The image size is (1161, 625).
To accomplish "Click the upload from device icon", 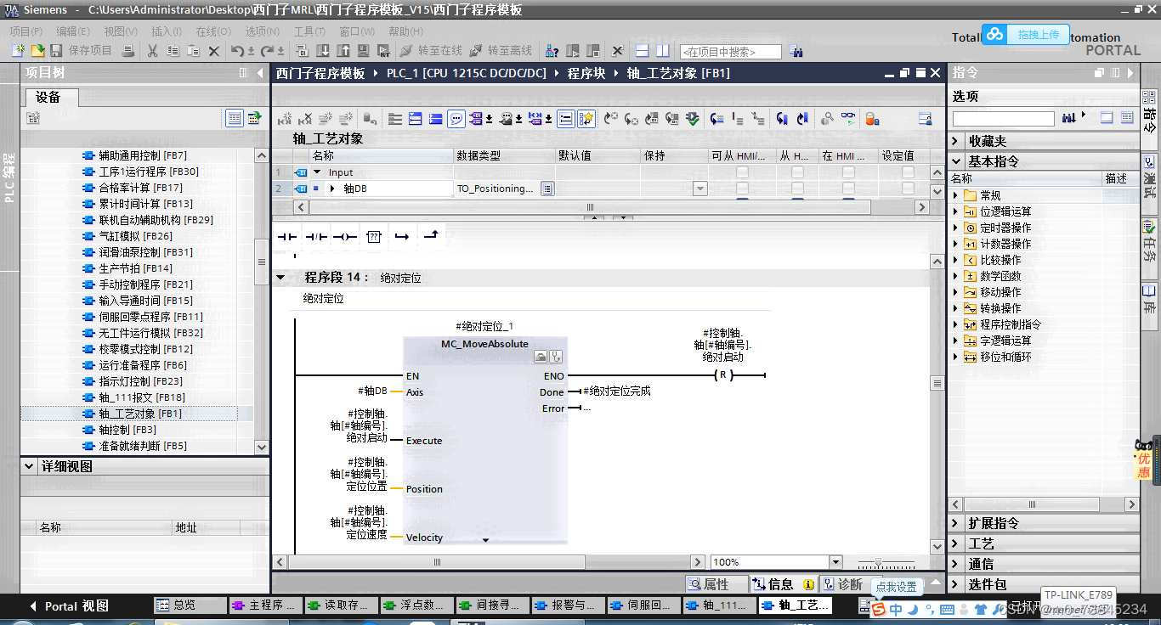I will click(343, 51).
